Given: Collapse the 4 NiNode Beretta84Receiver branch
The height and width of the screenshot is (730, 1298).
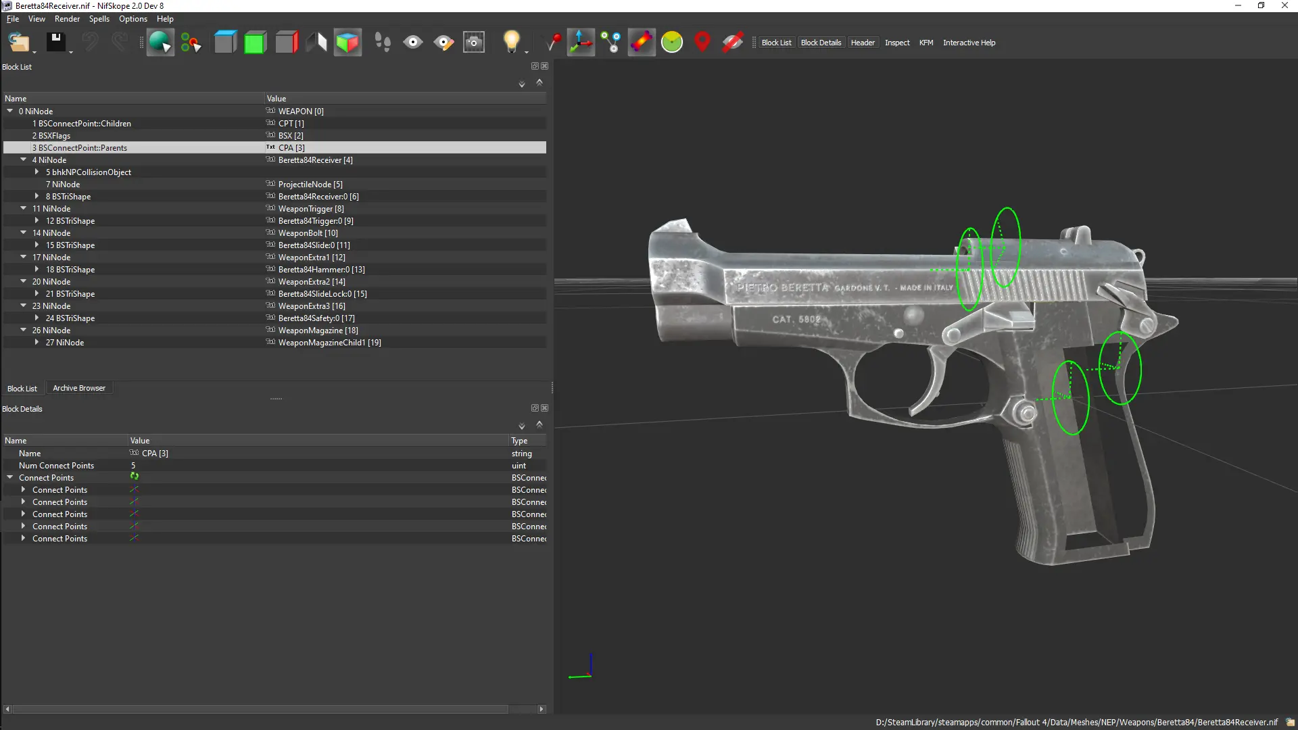Looking at the screenshot, I should [x=24, y=160].
